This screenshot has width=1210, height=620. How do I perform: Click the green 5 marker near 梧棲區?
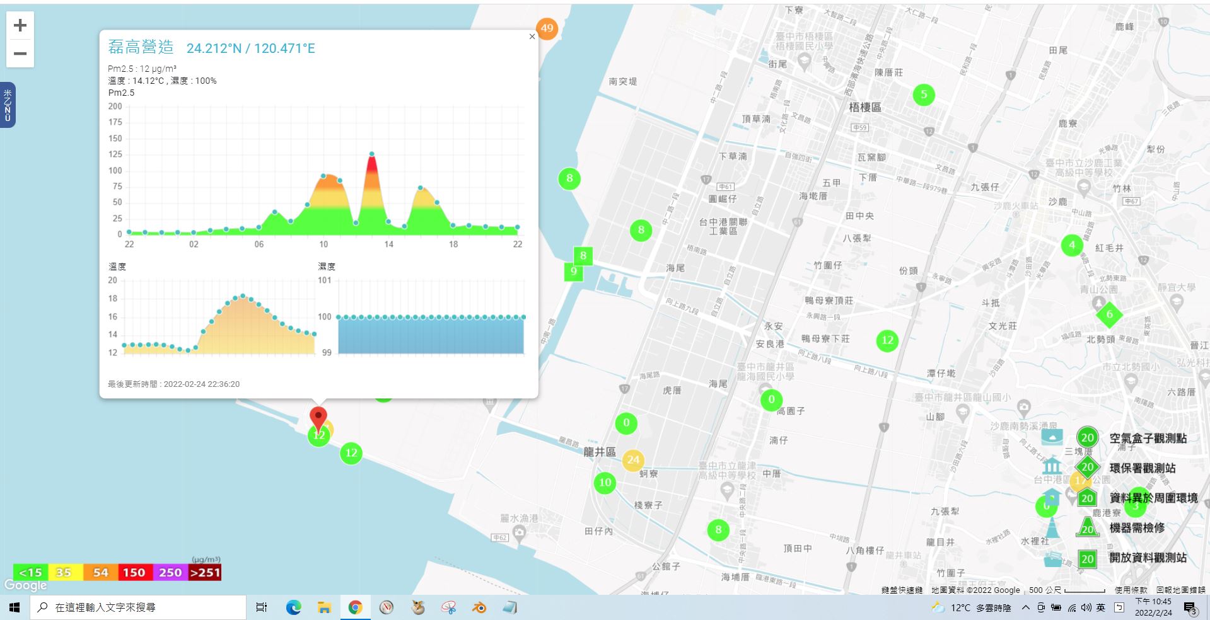pos(924,95)
